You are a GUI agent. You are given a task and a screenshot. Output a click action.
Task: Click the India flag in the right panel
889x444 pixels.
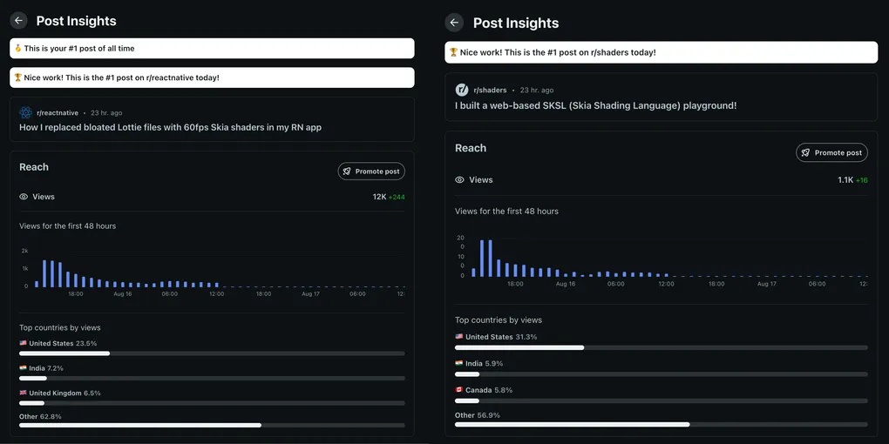pyautogui.click(x=459, y=363)
